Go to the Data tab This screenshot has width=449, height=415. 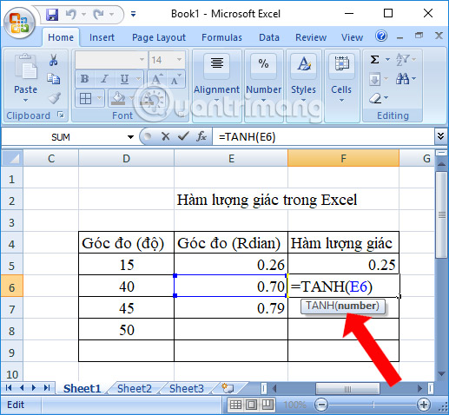(x=269, y=37)
